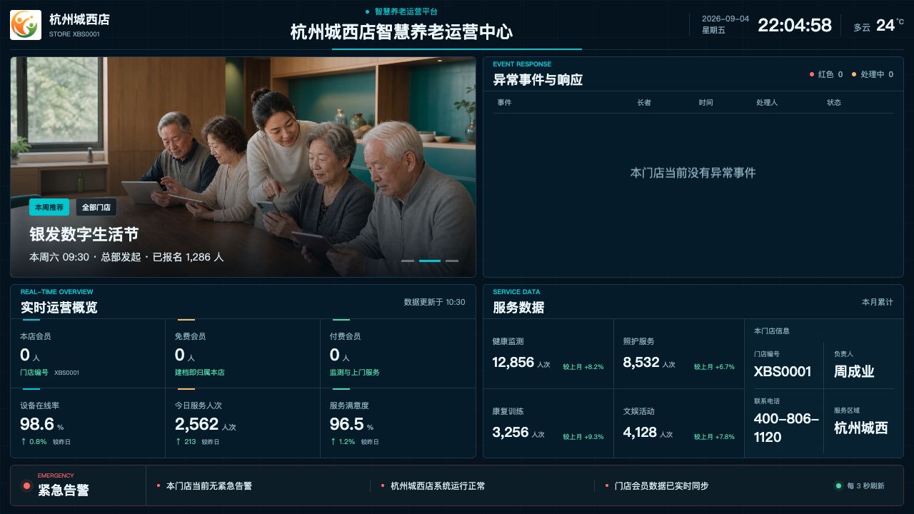914x514 pixels.
Task: Click the red alert indicator beside 紧急告警
Action: click(27, 486)
